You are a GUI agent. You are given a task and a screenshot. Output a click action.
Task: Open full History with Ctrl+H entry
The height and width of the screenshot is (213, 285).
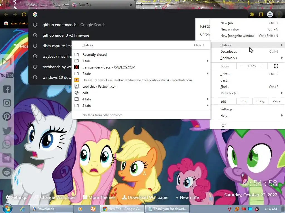pyautogui.click(x=141, y=45)
